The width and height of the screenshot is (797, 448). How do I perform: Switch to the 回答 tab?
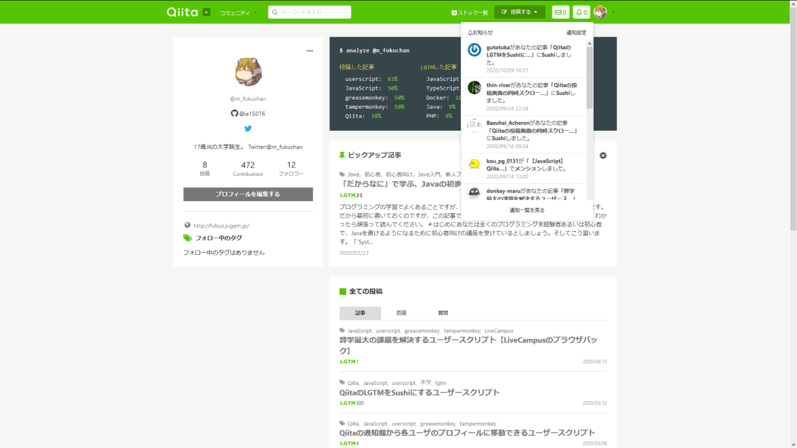[x=401, y=313]
